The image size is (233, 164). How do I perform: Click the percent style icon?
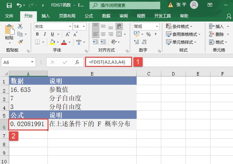[x=148, y=35]
